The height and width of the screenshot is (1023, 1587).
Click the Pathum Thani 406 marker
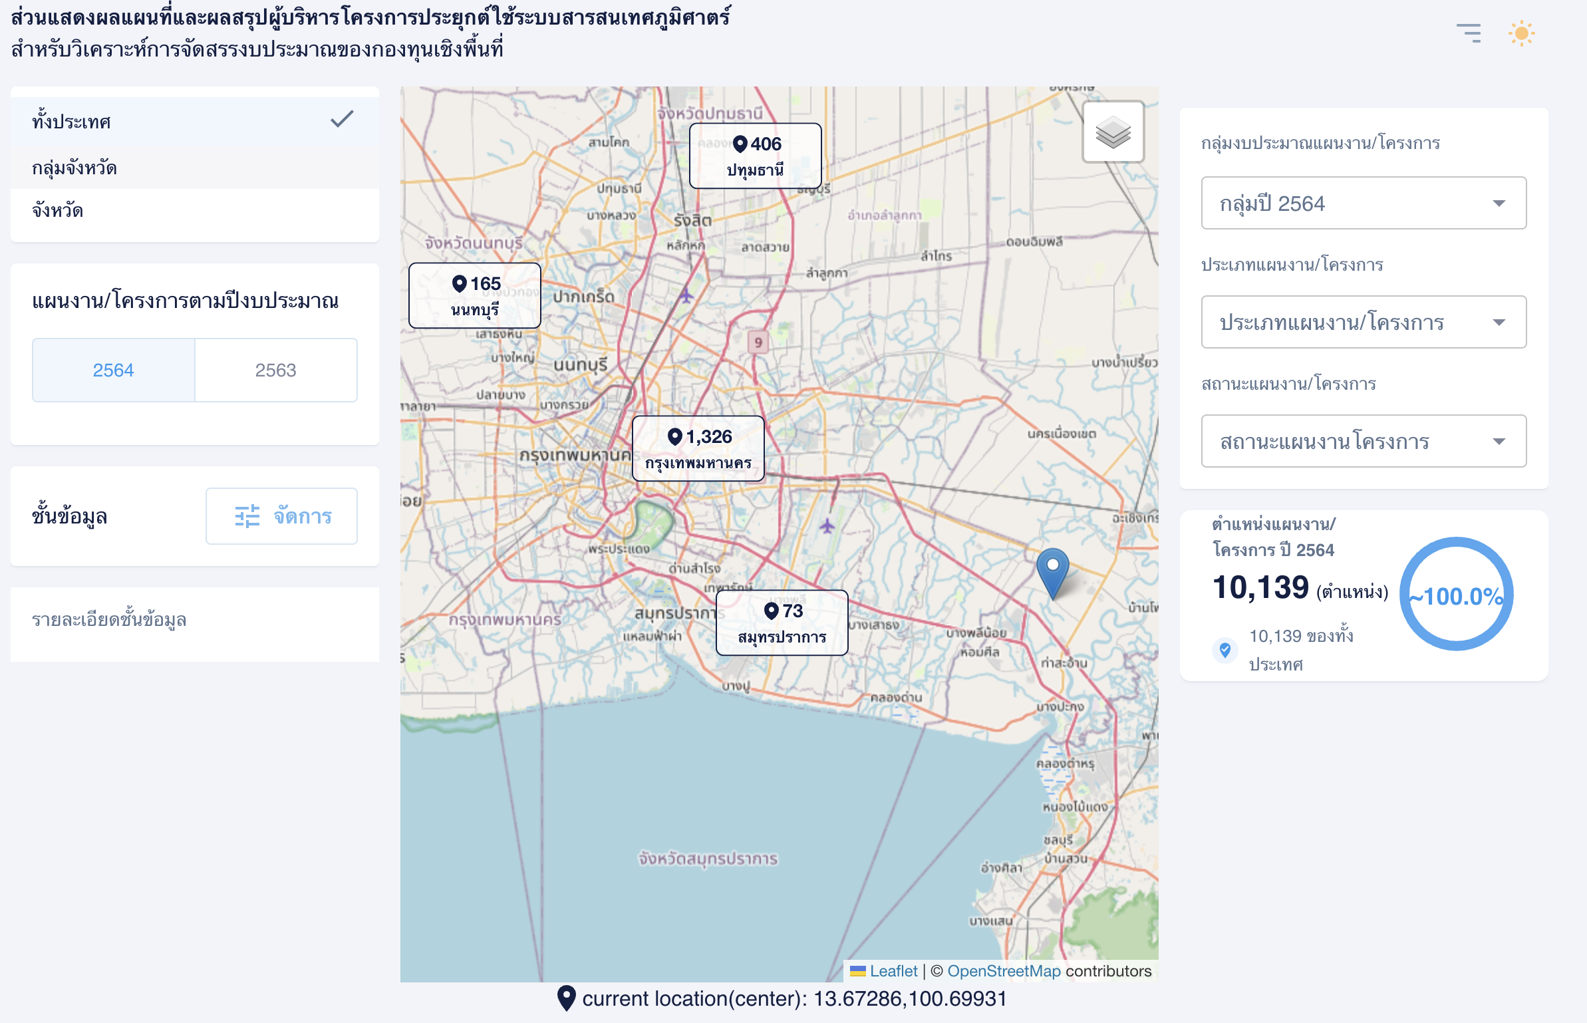coord(755,156)
